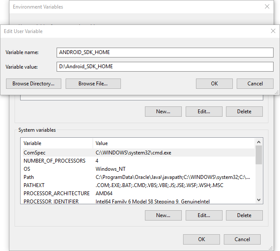Image resolution: width=280 pixels, height=251 pixels.
Task: Click the system variables scrollbar thumb
Action: 259,155
